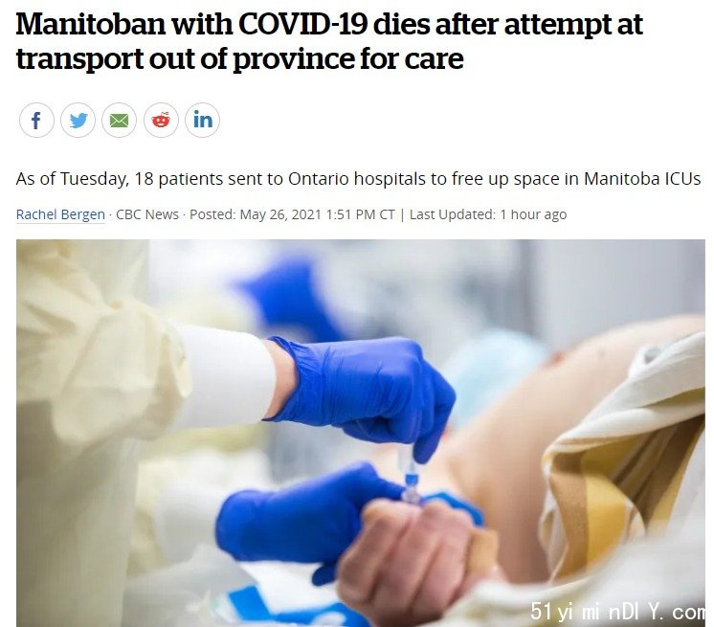This screenshot has height=627, width=714.
Task: Click the words Manitoba ICUs in the subheadline
Action: [642, 178]
